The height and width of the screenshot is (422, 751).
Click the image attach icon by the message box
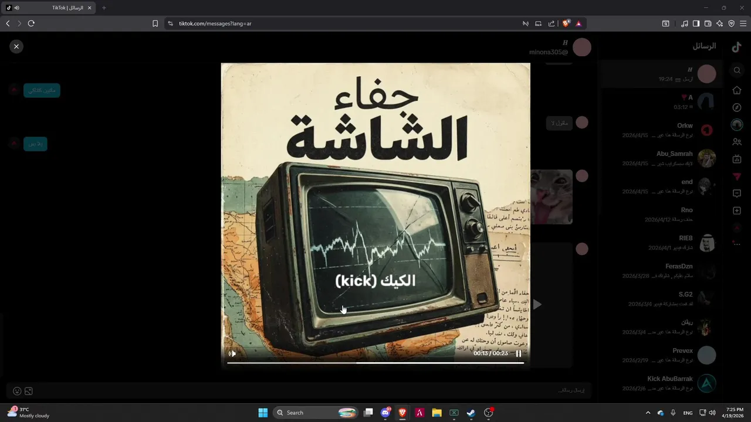point(29,391)
